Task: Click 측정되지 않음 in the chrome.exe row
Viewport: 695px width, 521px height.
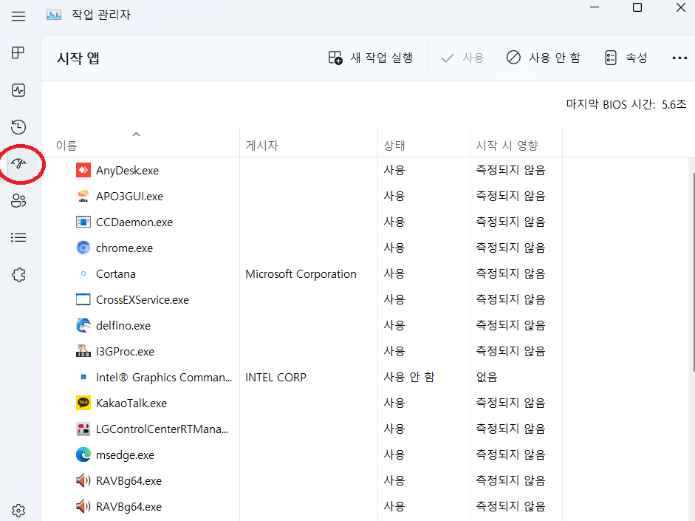Action: 510,248
